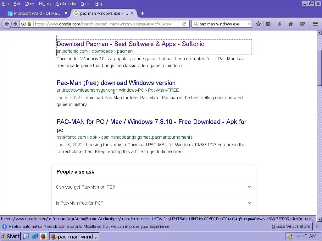Open Pac-Man (free) download Windows version link
The height and width of the screenshot is (241, 322).
click(116, 83)
